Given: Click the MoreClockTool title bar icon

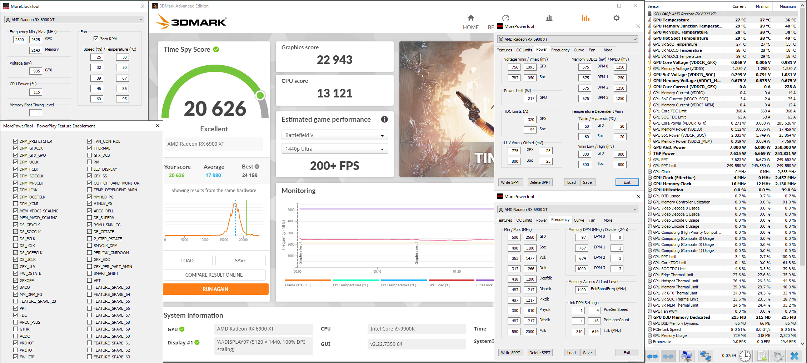Looking at the screenshot, I should coord(6,6).
